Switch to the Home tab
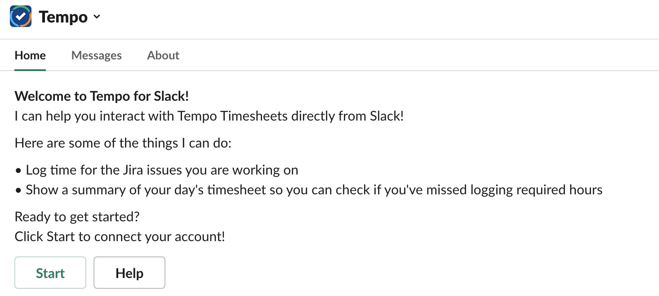 [x=30, y=55]
